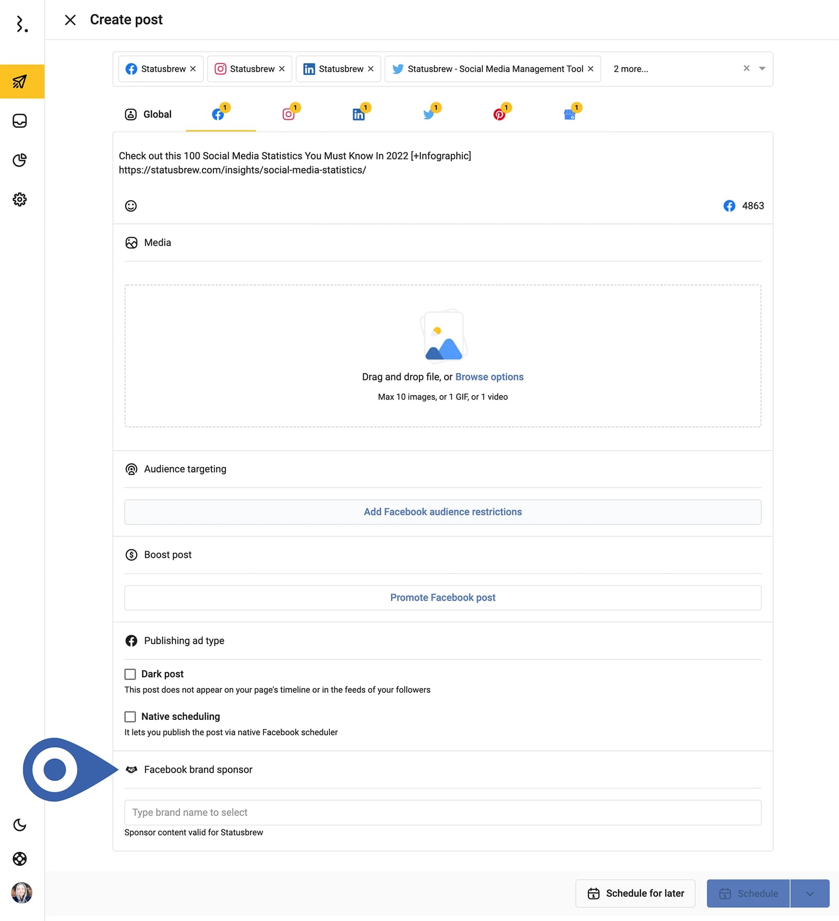This screenshot has height=921, width=839.
Task: Focus the brand name input field
Action: point(443,813)
